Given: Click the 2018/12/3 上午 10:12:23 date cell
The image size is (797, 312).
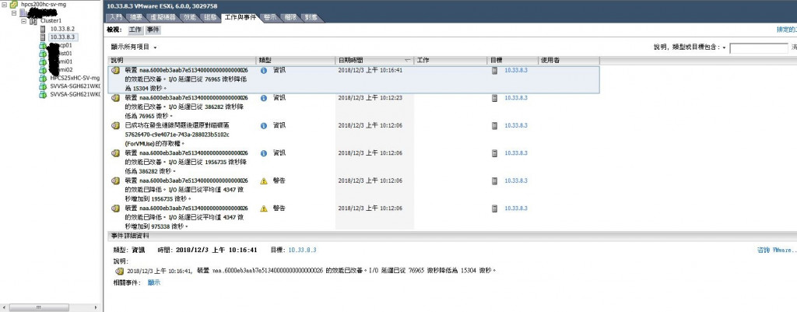Looking at the screenshot, I should click(370, 97).
